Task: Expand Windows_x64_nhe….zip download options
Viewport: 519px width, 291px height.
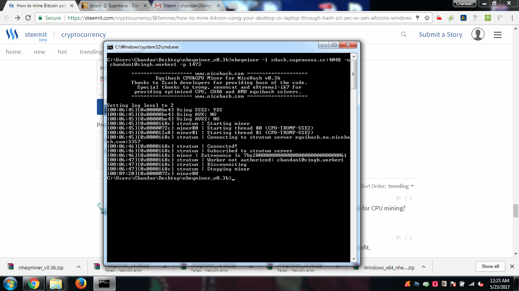Action: click(x=424, y=267)
